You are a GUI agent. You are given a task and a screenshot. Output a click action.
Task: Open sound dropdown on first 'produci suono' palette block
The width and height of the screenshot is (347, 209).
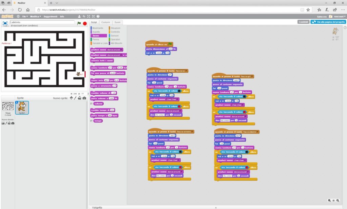click(x=121, y=50)
